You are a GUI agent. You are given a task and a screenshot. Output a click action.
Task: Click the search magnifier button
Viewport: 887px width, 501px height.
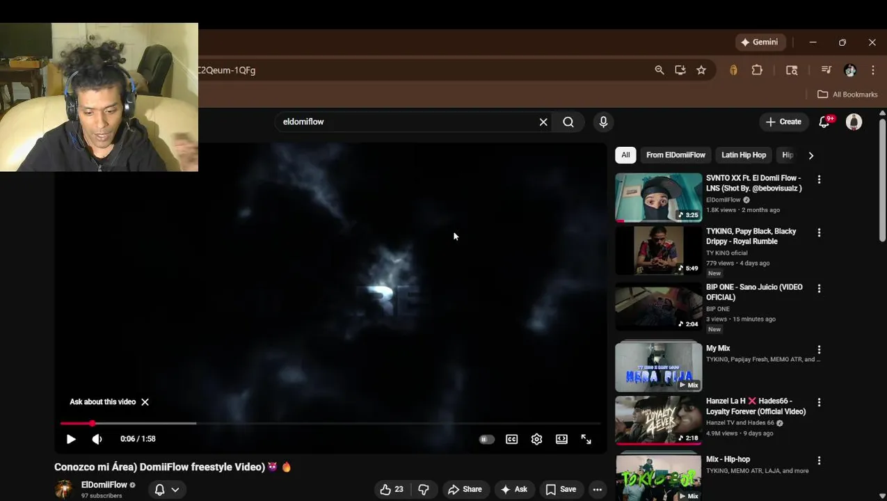click(568, 122)
